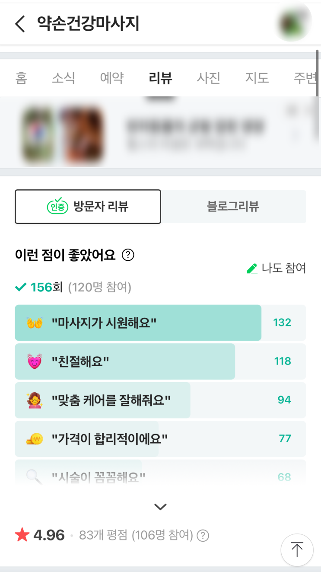The image size is (321, 572).
Task: Tap the back arrow icon
Action: [x=20, y=24]
